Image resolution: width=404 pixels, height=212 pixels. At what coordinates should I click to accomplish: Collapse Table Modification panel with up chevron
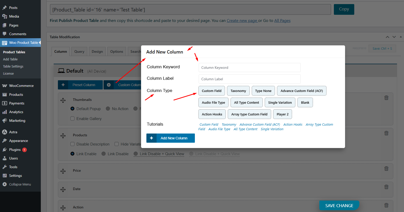tap(387, 37)
